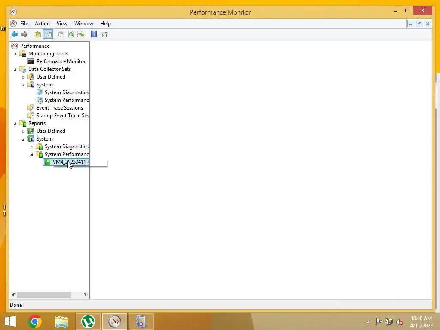Click the gray Forward arrow in toolbar
The width and height of the screenshot is (440, 330).
coord(24,34)
